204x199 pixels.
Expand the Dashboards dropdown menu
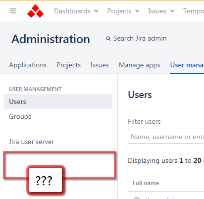tap(76, 11)
